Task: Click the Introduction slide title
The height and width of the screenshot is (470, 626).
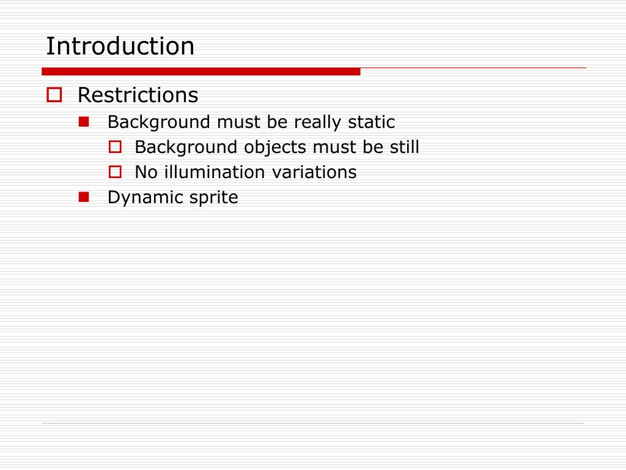Action: pyautogui.click(x=120, y=46)
